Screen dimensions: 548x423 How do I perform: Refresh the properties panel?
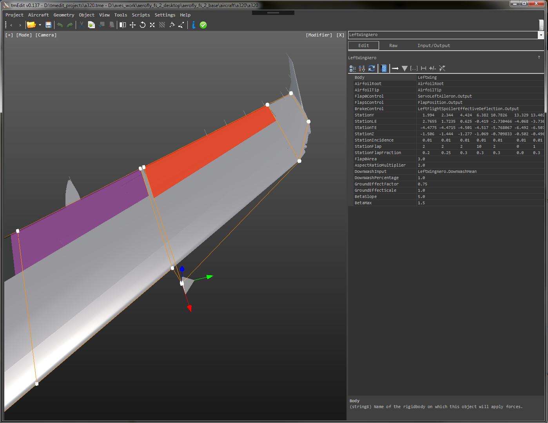[x=372, y=68]
